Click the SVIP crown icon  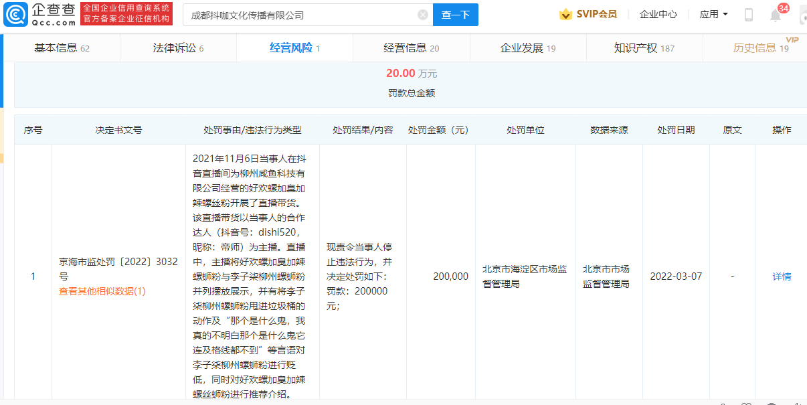click(x=565, y=14)
